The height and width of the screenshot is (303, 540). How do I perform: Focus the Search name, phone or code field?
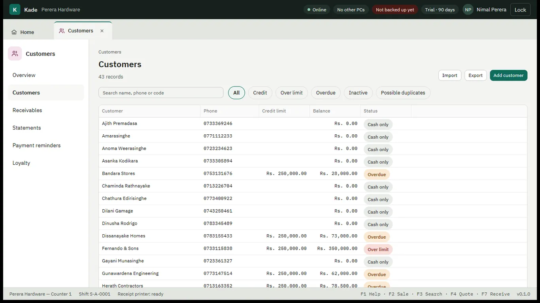coord(161,93)
